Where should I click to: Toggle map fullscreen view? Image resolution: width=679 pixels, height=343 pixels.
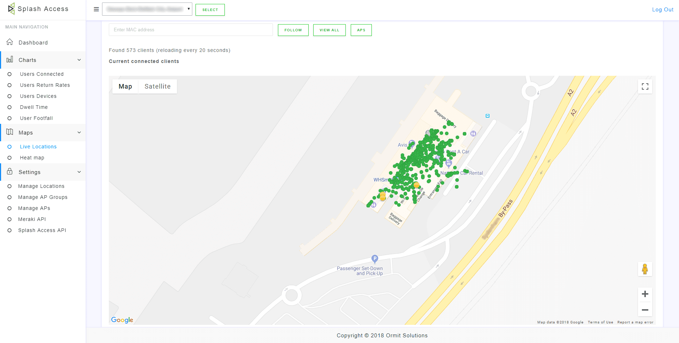tap(645, 86)
